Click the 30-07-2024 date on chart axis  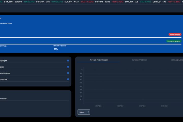(x=121, y=106)
